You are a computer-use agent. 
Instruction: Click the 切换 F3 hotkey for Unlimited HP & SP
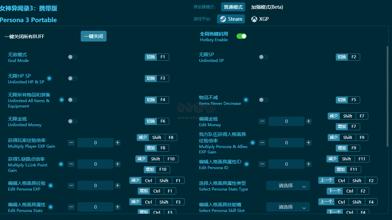(157, 78)
